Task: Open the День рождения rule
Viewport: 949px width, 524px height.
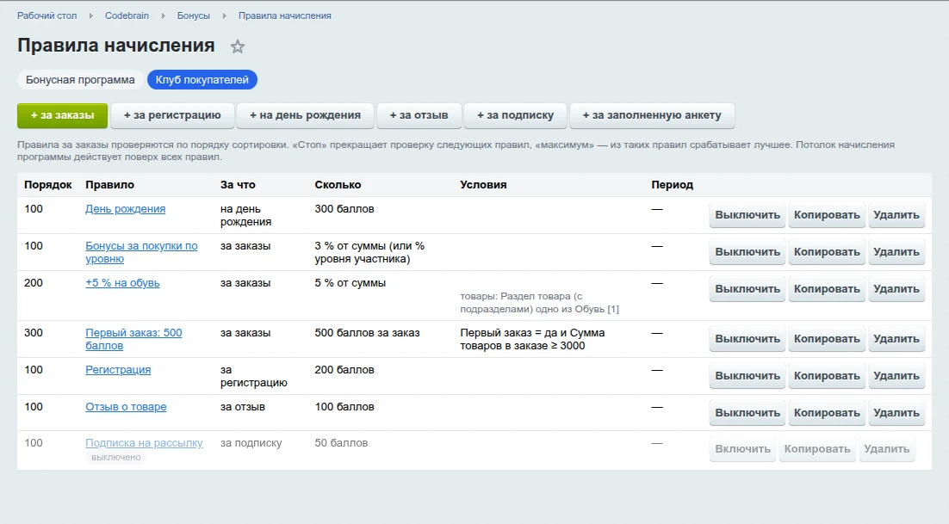Action: pos(125,209)
